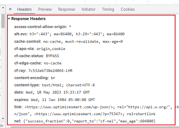Open the Preview tab
This screenshot has height=128, width=179.
[x=45, y=9]
